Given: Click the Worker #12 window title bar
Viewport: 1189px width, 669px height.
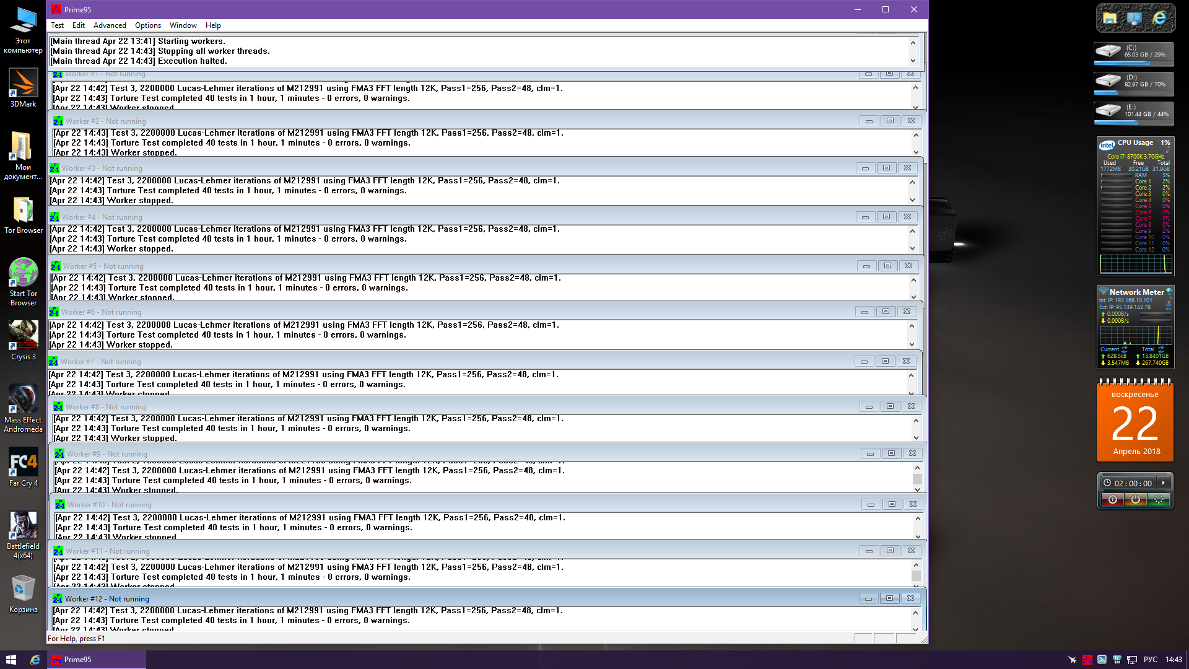Looking at the screenshot, I should (x=433, y=599).
